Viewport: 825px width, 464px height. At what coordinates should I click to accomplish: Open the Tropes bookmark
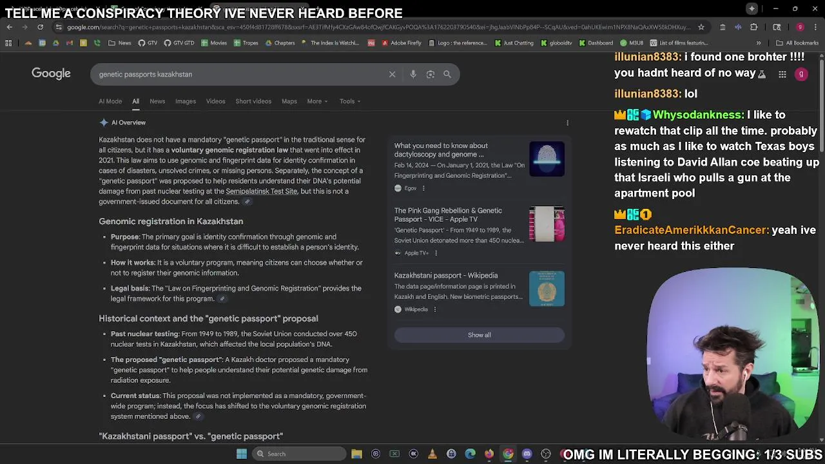coord(246,43)
